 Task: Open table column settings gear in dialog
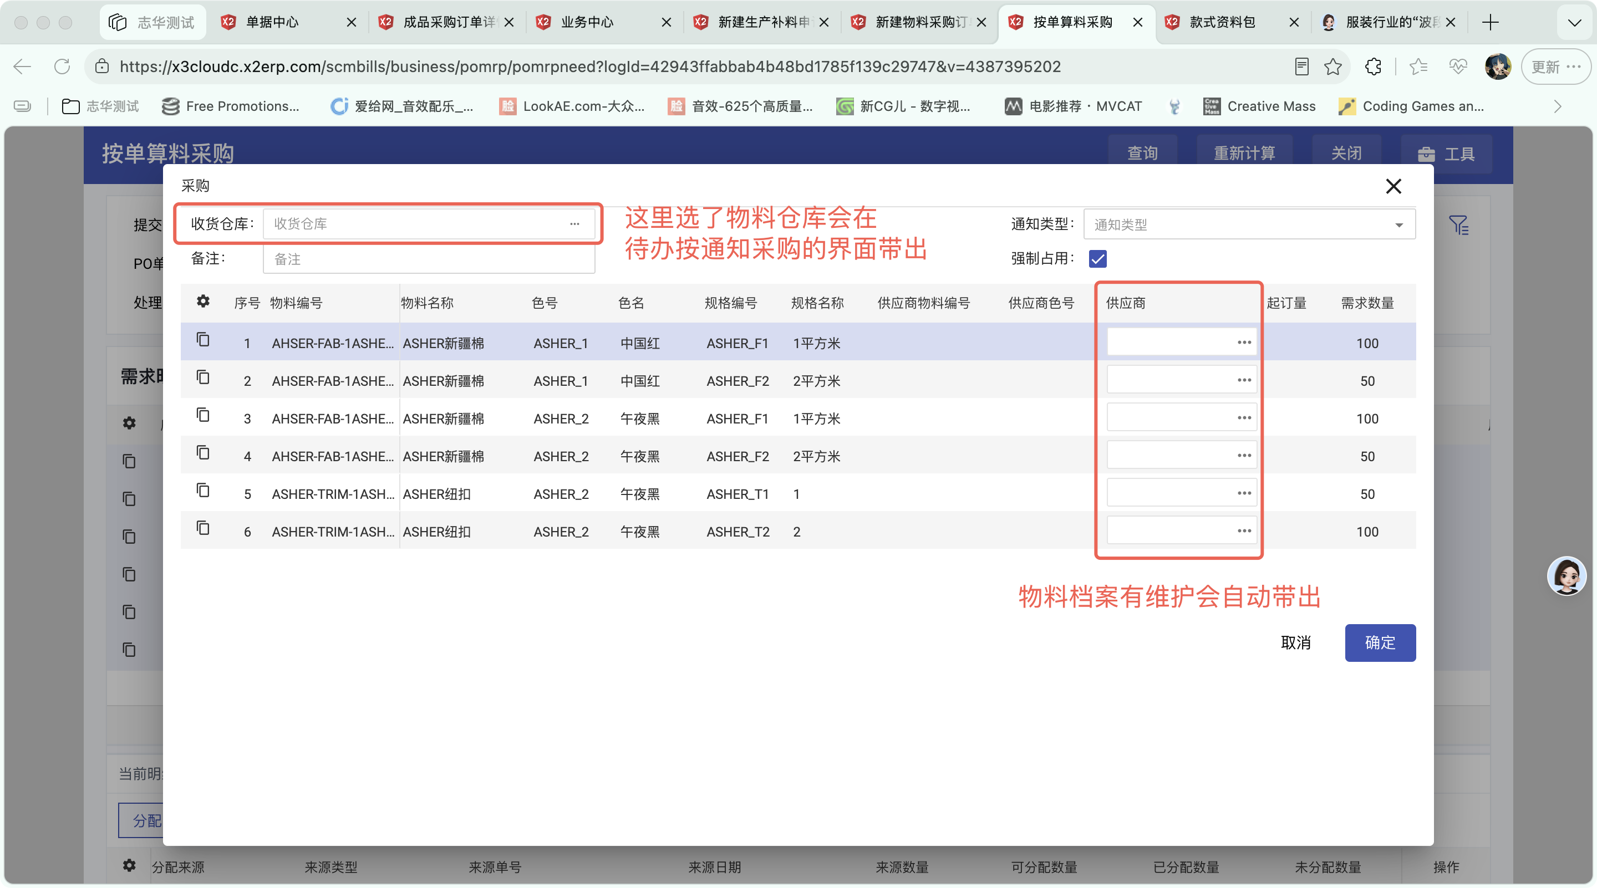203,301
